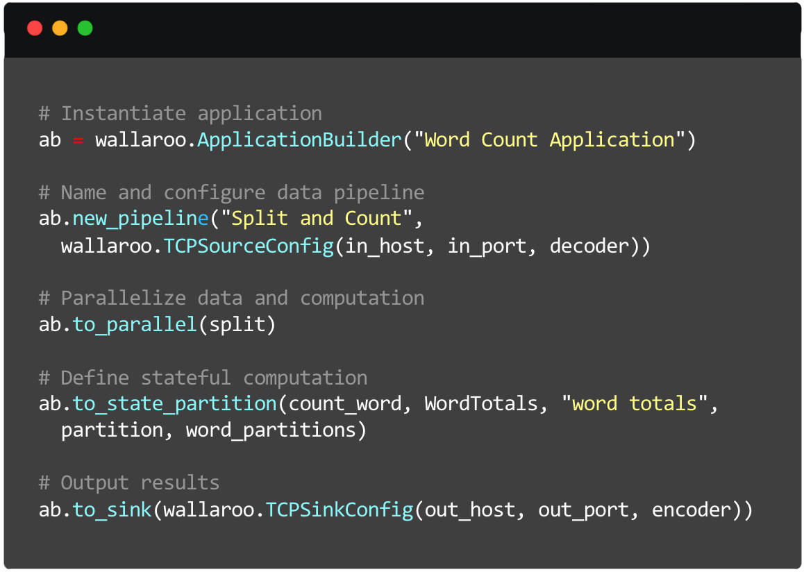804x572 pixels.
Task: Click the WordTotals argument
Action: (x=481, y=404)
